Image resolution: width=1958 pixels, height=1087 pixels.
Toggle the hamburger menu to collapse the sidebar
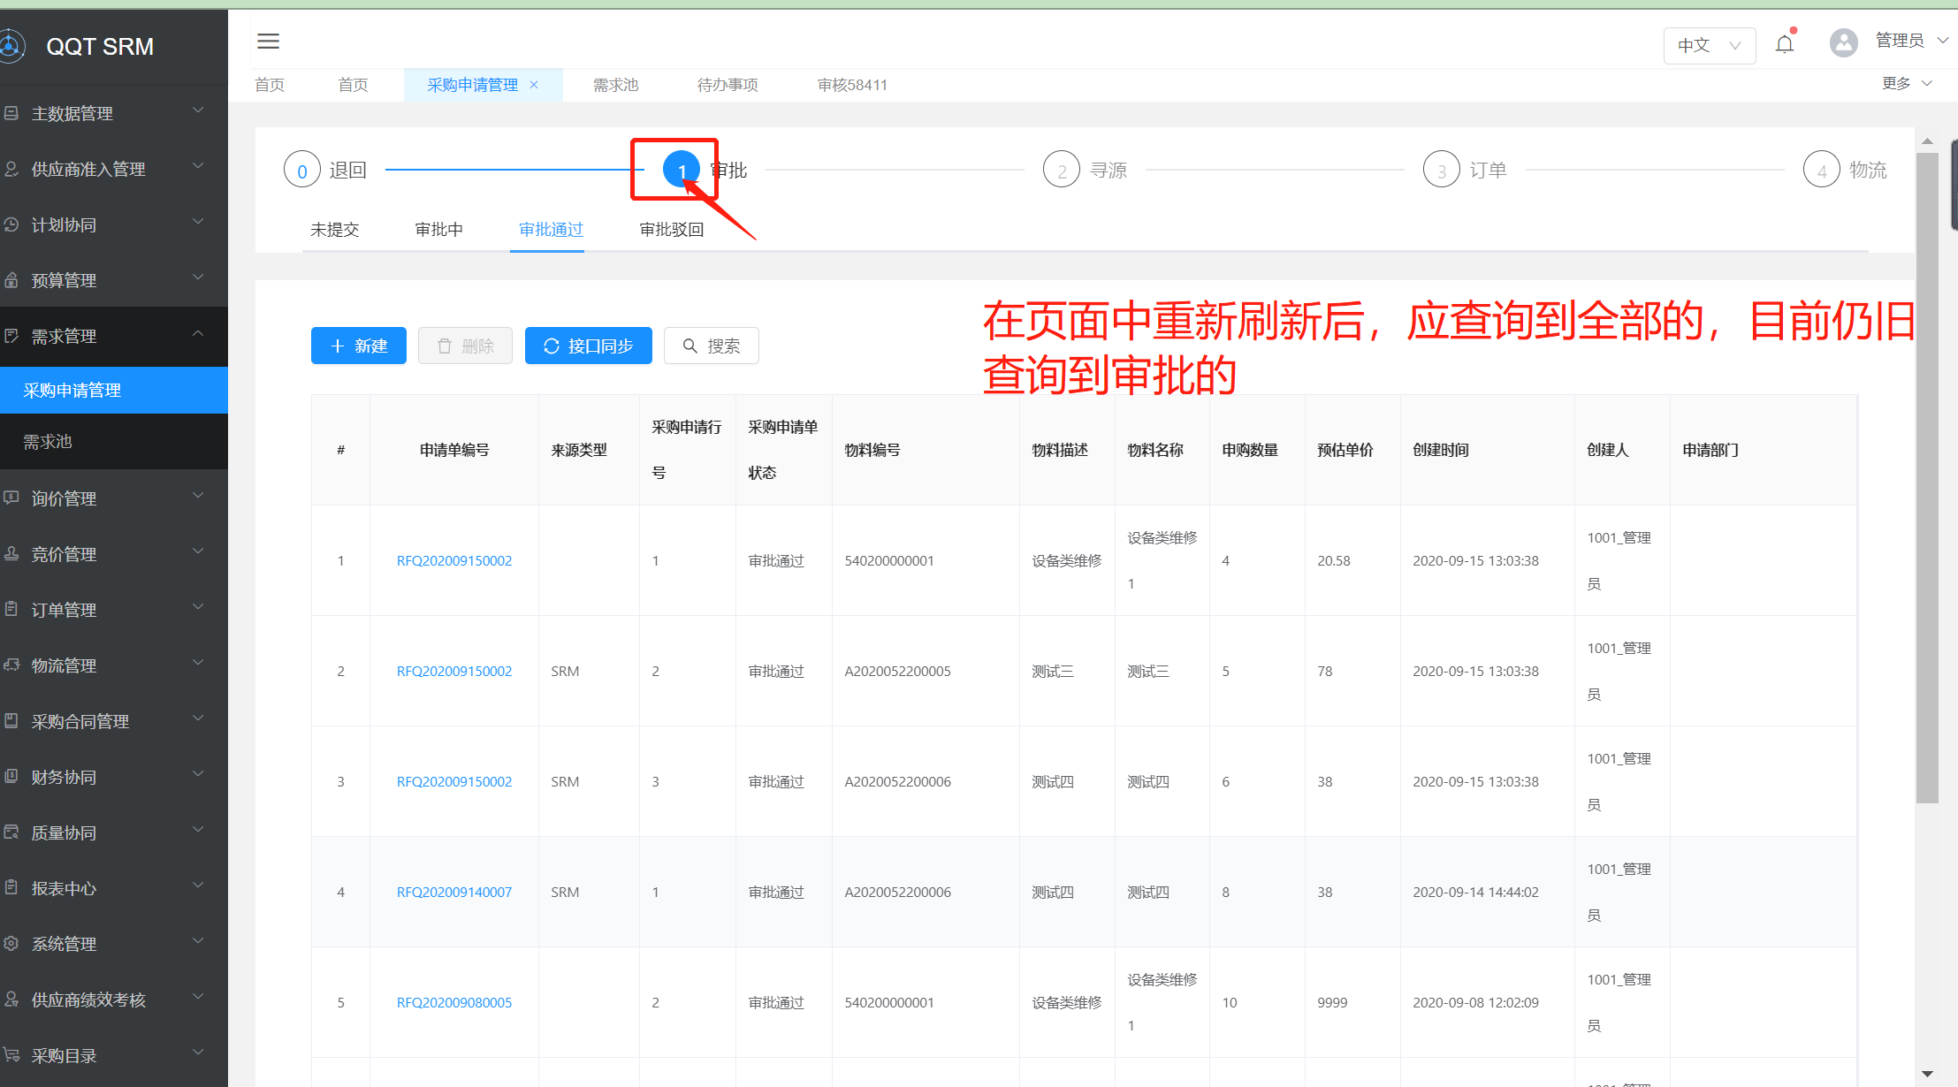[x=268, y=41]
